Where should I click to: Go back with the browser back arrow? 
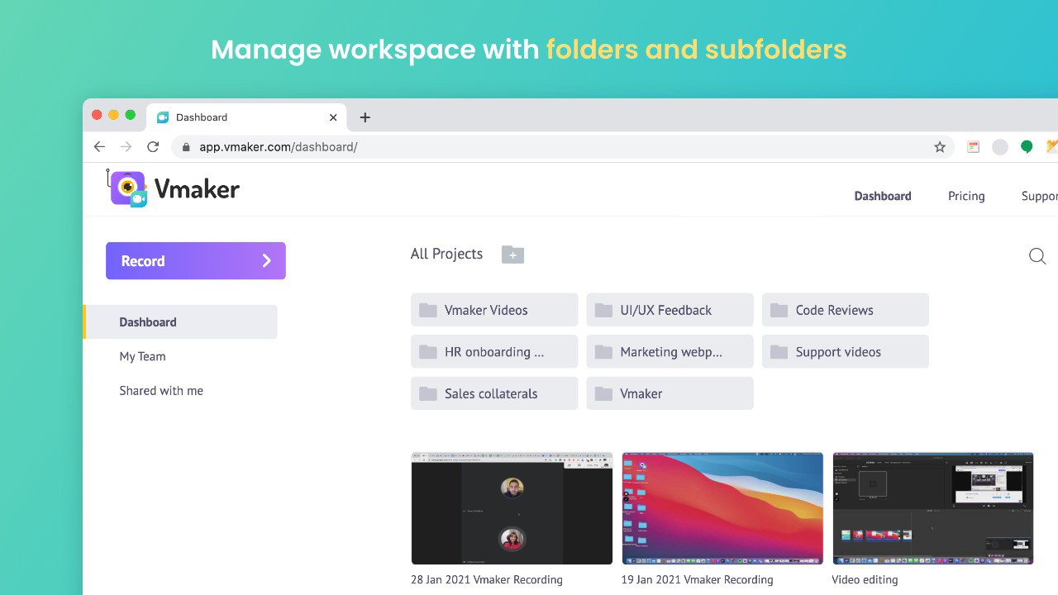(x=99, y=147)
